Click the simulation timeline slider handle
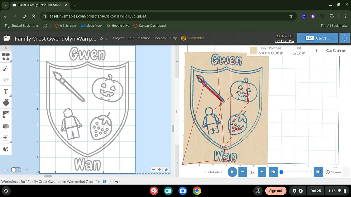This screenshot has height=197, width=351. pos(281,172)
